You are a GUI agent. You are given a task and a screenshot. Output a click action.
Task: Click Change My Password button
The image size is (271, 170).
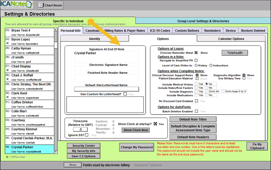coord(136,147)
